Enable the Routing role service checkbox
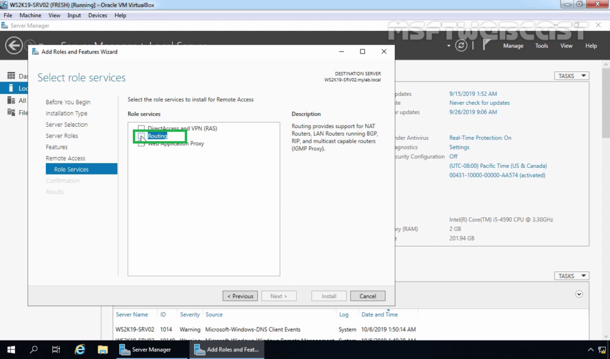610x359 pixels. coord(142,136)
